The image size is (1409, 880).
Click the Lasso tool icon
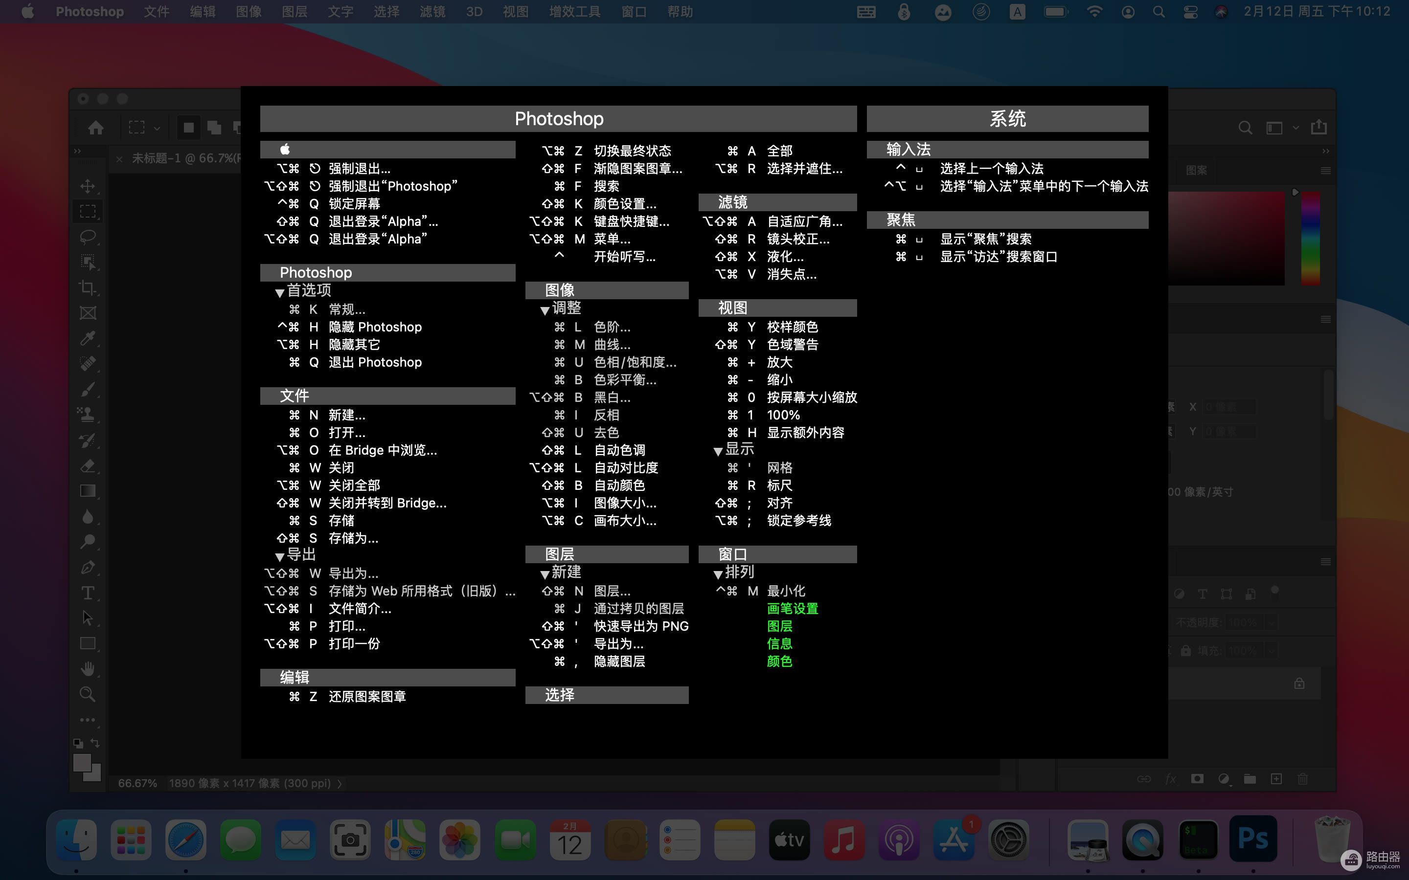pyautogui.click(x=88, y=236)
